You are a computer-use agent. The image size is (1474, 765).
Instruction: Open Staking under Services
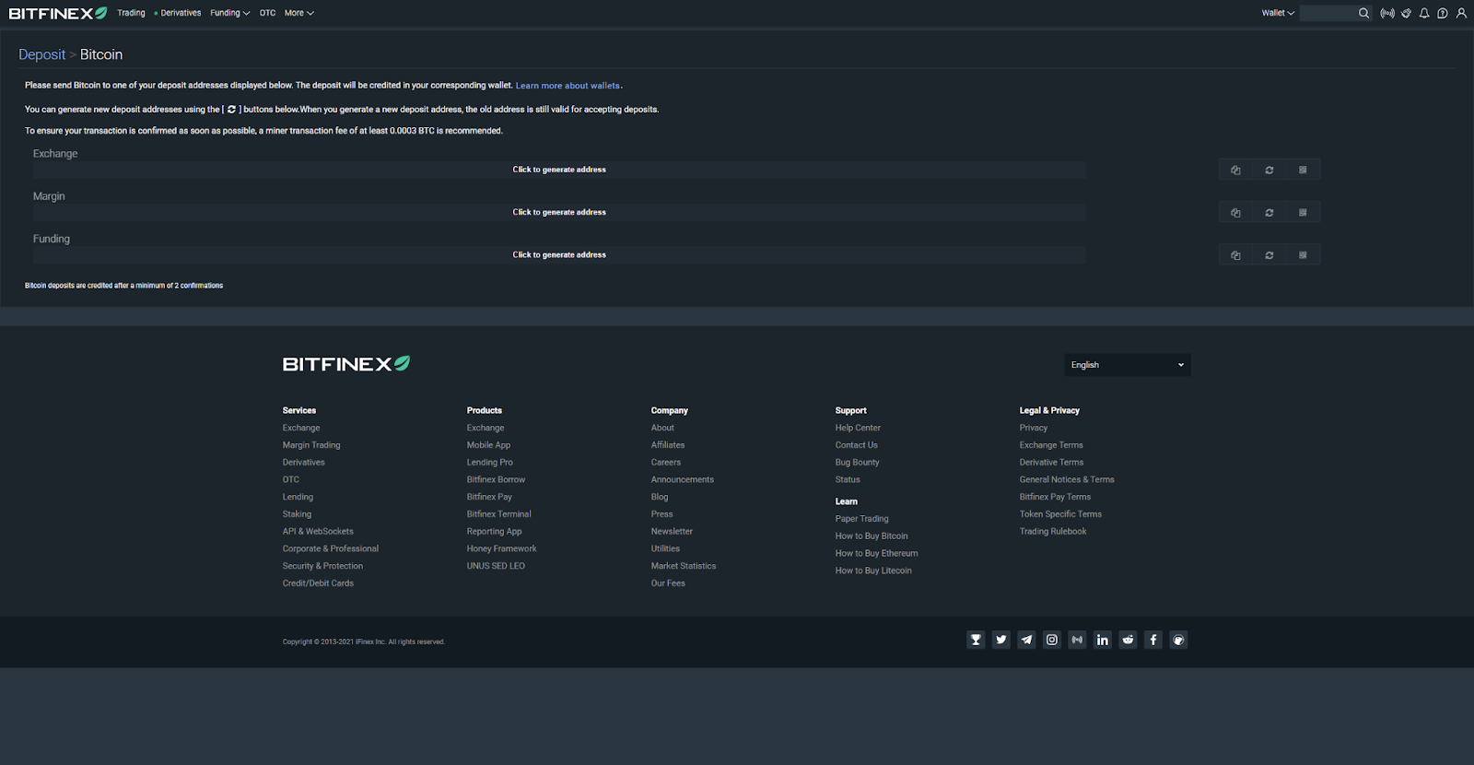tap(297, 514)
